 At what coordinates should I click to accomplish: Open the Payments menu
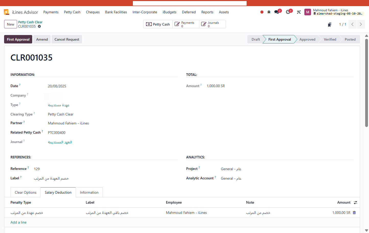(x=51, y=12)
